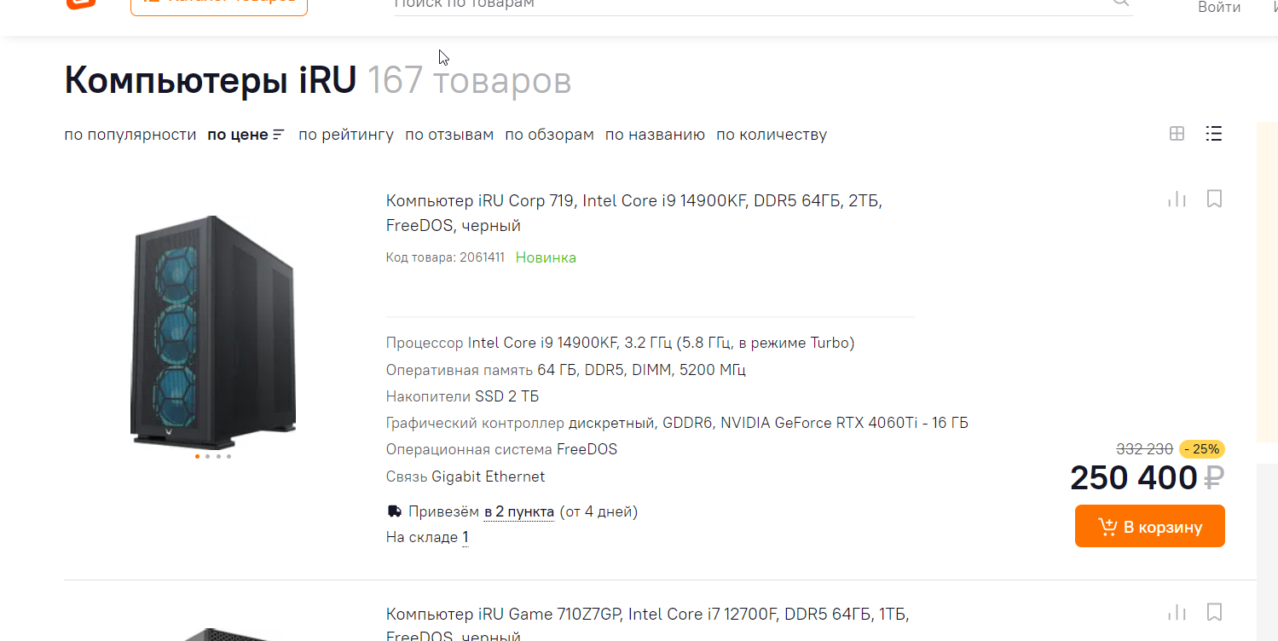Click the Накопители SSD 2 ТБ spec line
Viewport: 1278px width, 641px height.
point(462,397)
